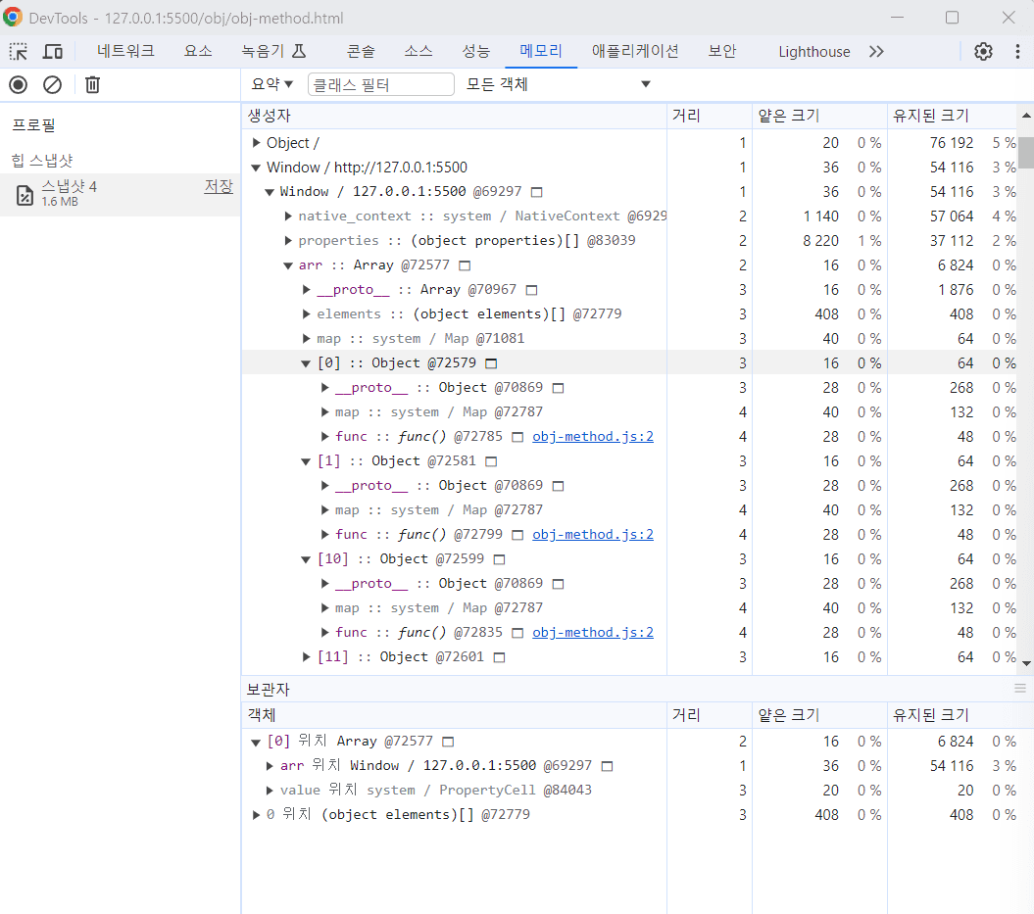Delete the snapshot using trash icon

[x=91, y=84]
